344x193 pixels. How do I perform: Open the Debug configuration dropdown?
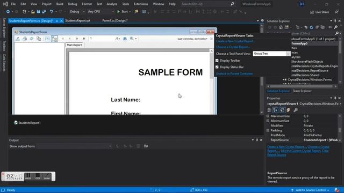point(77,12)
